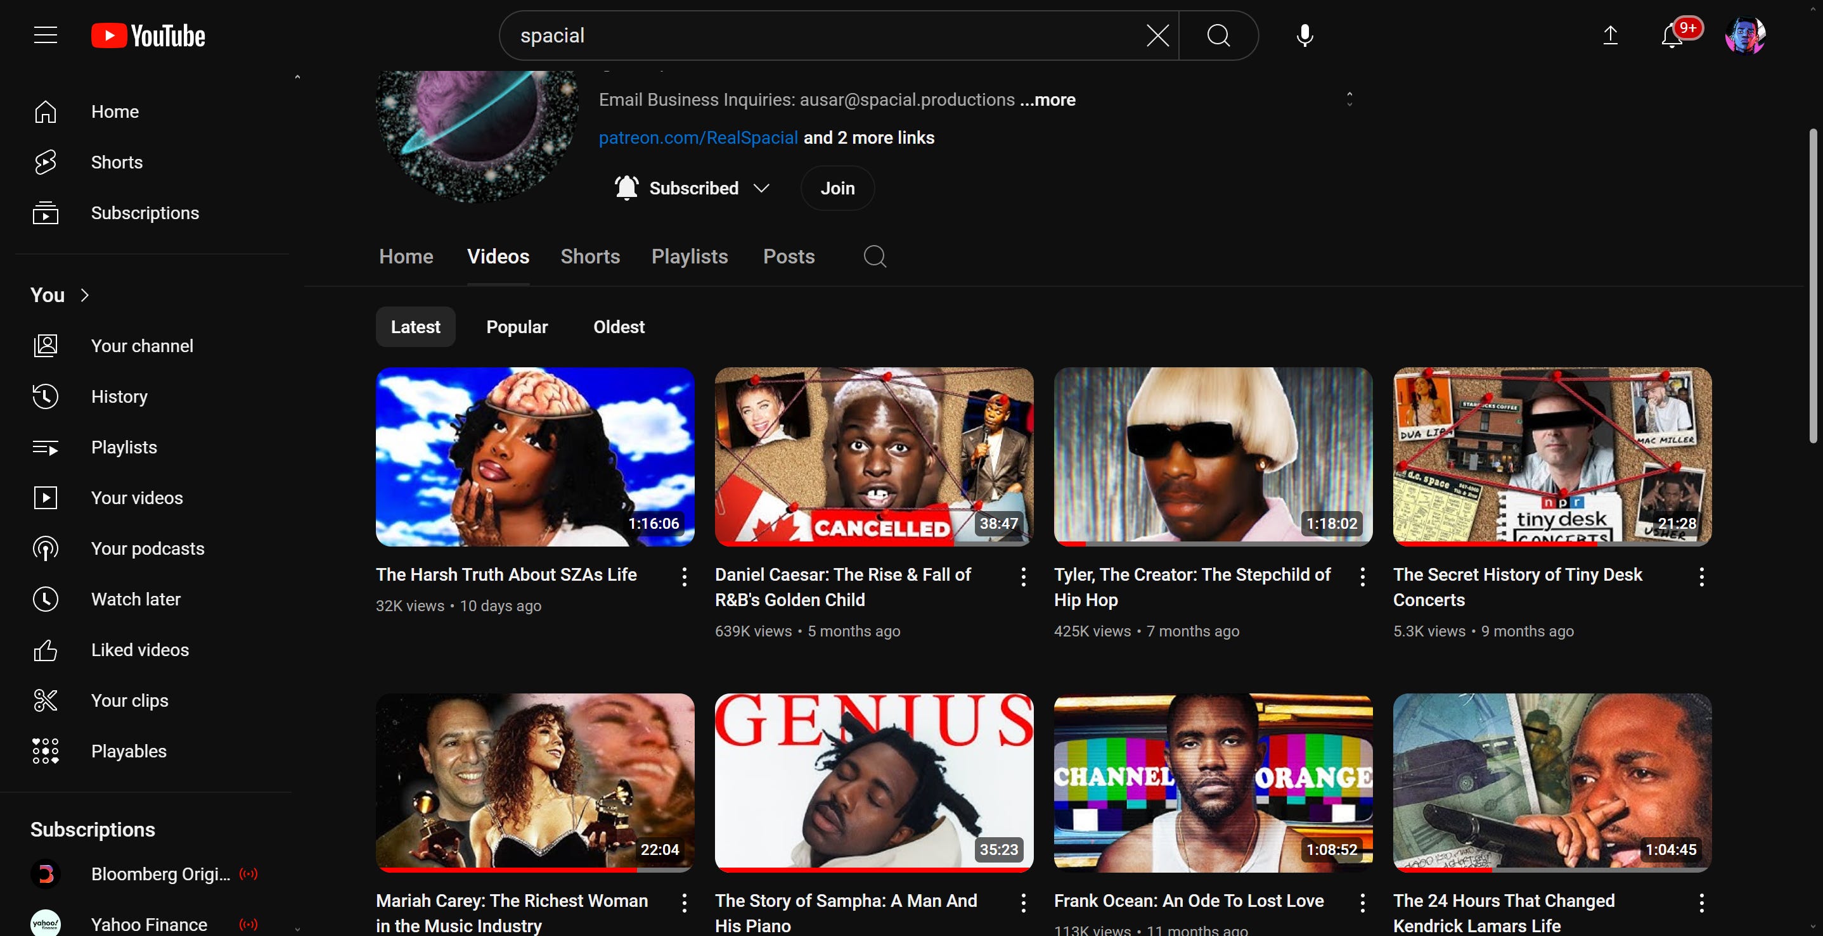Start voice search with microphone

click(1304, 35)
